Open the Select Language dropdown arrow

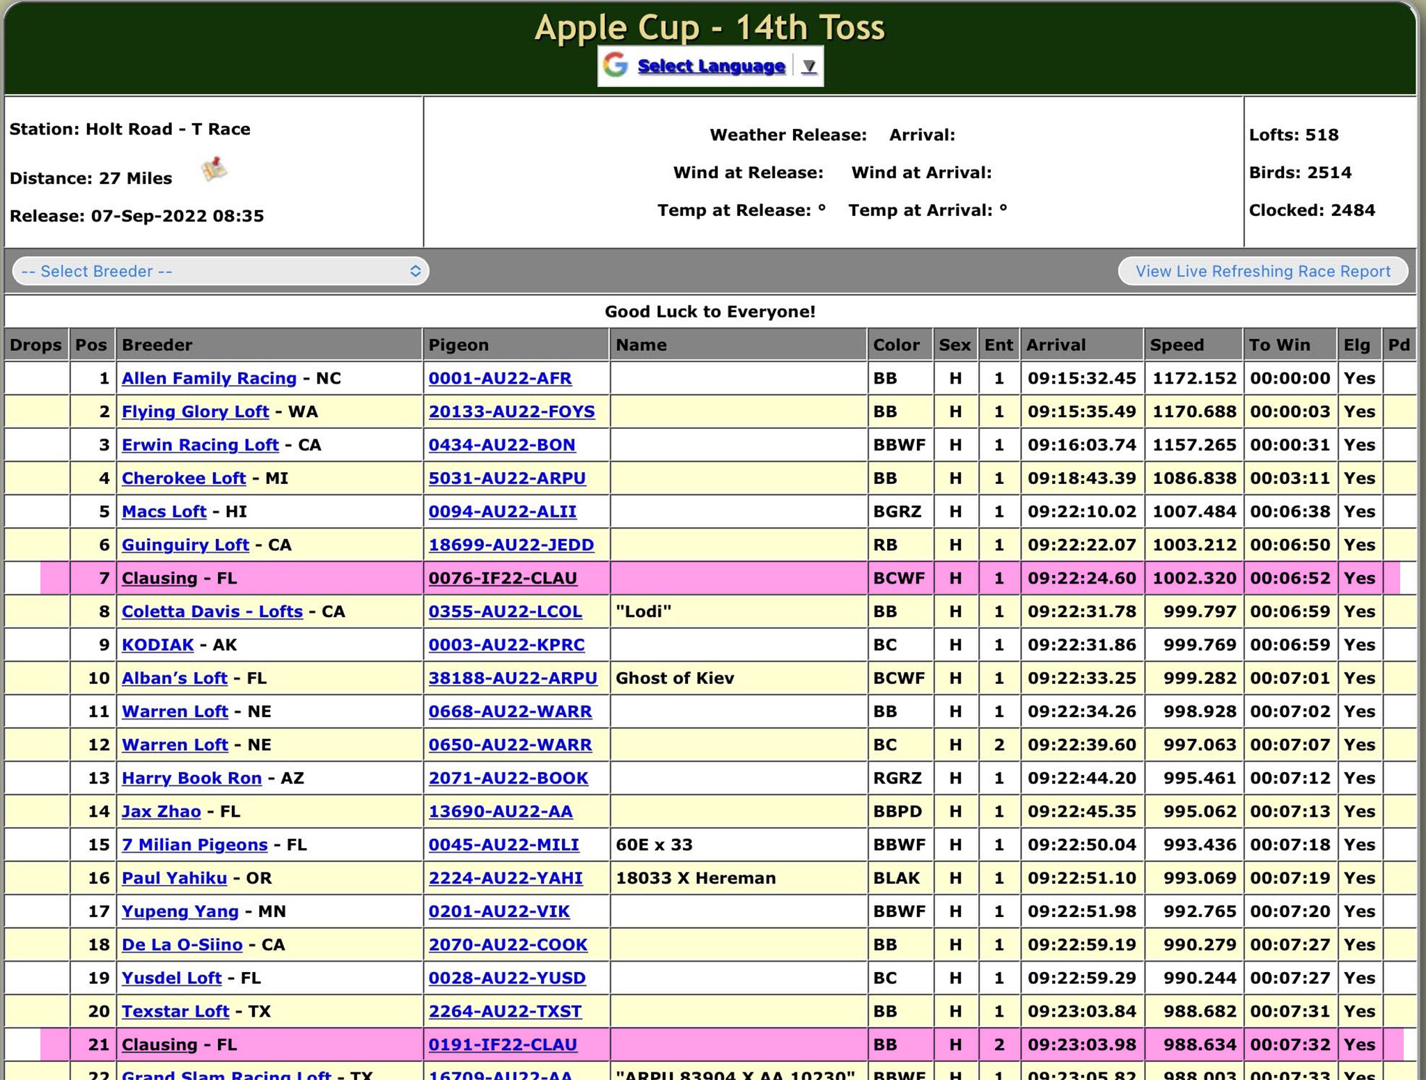[x=808, y=66]
